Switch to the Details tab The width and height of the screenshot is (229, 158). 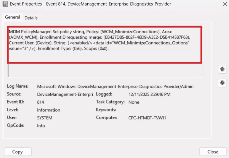click(31, 18)
